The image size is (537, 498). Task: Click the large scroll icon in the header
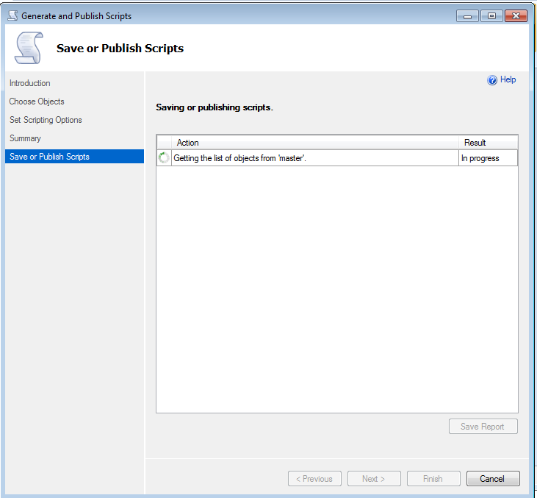[29, 49]
